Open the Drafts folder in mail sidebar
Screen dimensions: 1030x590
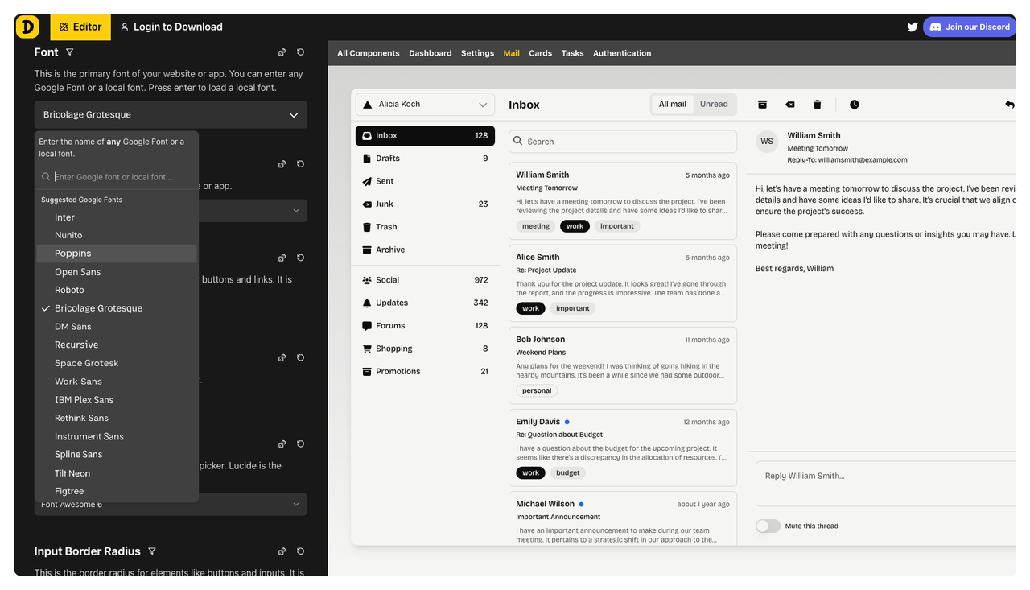(x=425, y=159)
